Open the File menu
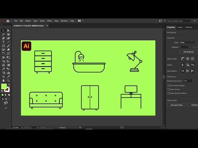Screen dimensions: 198x148 pos(16,21)
